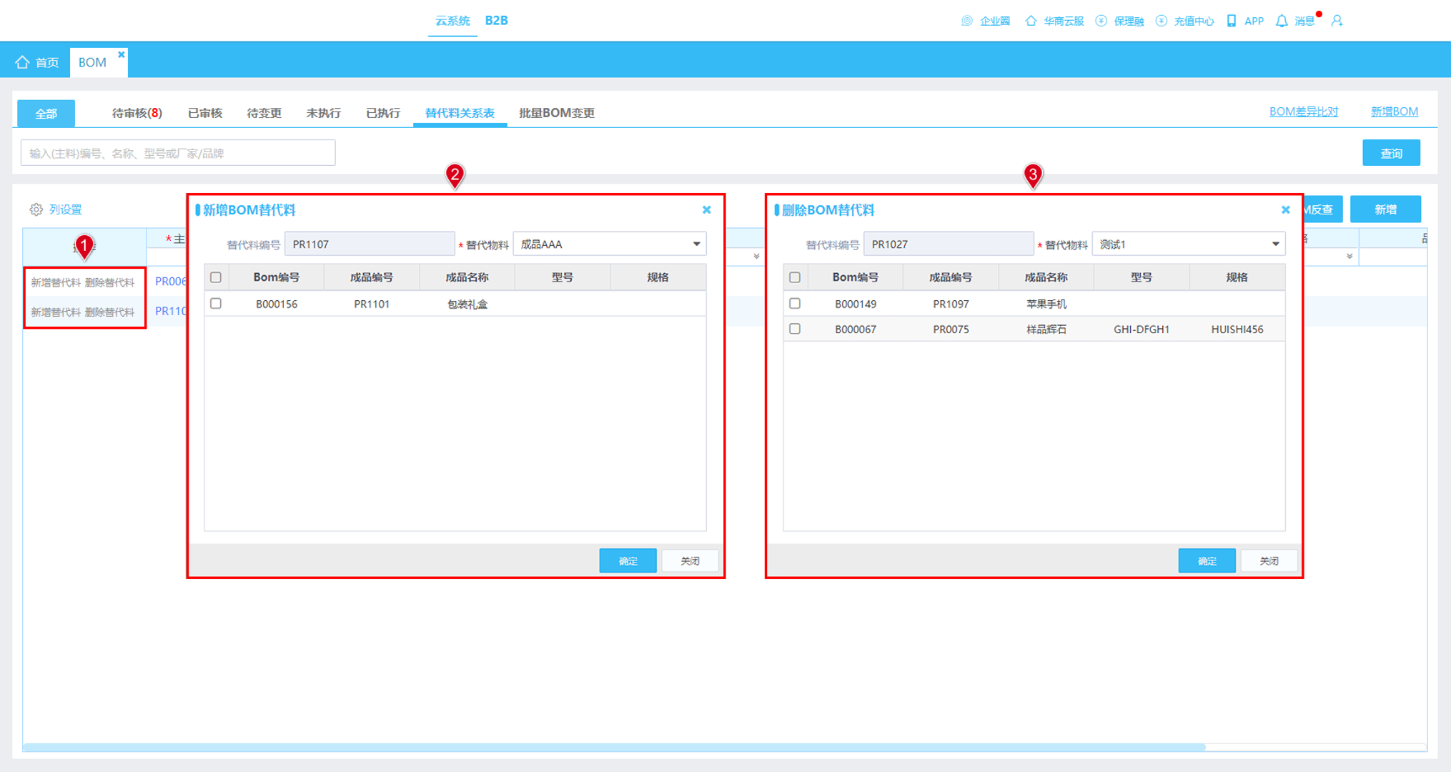Open the BOM差异比对 link

point(1304,112)
